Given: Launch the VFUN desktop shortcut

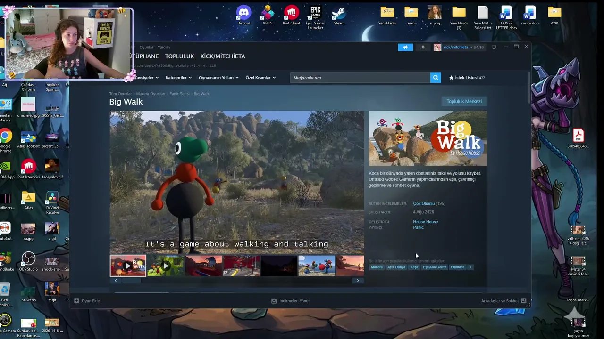Looking at the screenshot, I should 268,15.
